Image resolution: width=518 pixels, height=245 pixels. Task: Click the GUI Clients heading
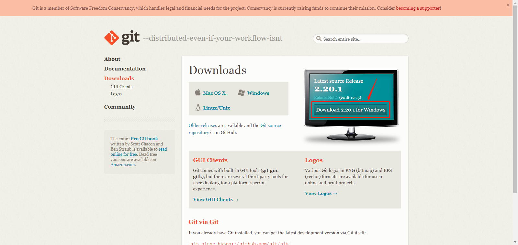(210, 160)
